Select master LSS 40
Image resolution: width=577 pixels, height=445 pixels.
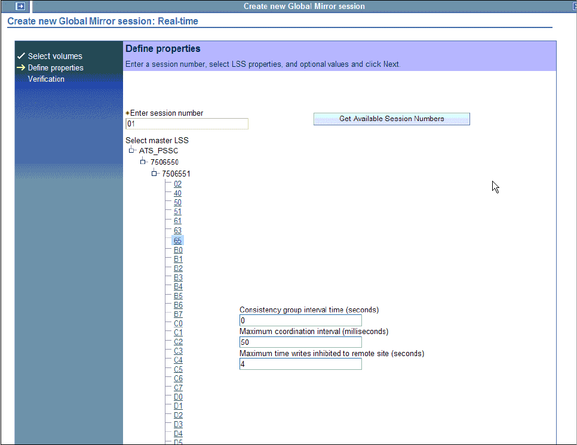[178, 193]
